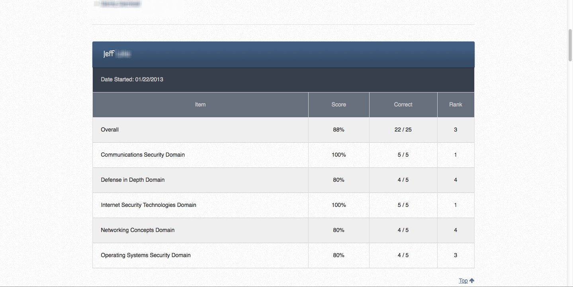Viewport: 573px width, 287px height.
Task: Click the 88% Overall score cell
Action: point(338,130)
